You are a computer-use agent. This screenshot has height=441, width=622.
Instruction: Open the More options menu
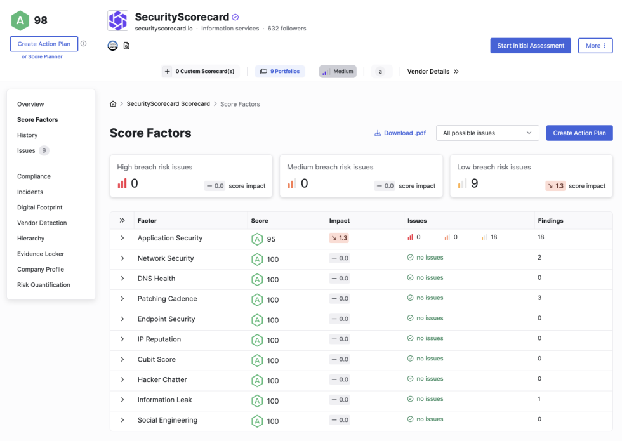tap(595, 46)
